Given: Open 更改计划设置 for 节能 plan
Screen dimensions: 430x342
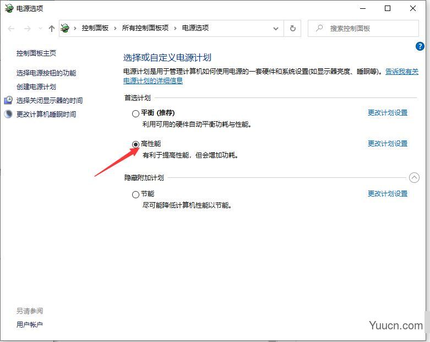Looking at the screenshot, I should click(388, 194).
